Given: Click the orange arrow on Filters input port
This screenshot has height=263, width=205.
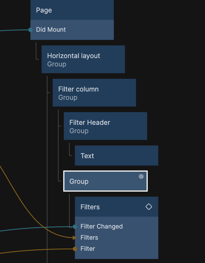Looking at the screenshot, I should pyautogui.click(x=74, y=238).
